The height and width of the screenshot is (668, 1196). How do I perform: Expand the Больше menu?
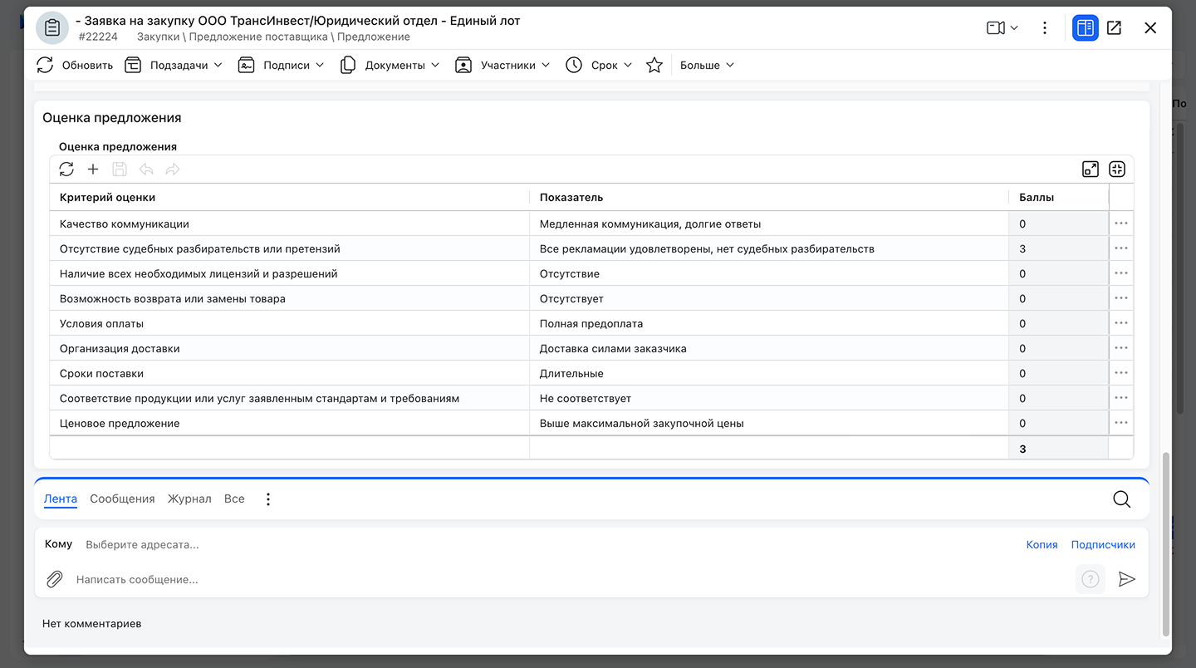707,65
